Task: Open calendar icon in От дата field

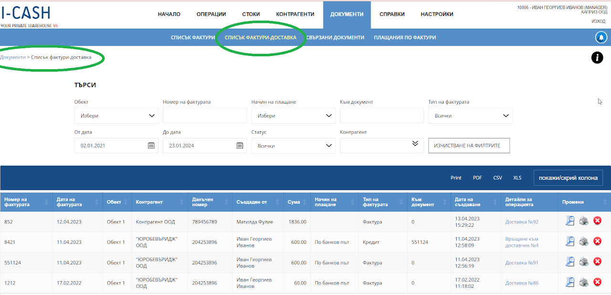Action: [151, 146]
